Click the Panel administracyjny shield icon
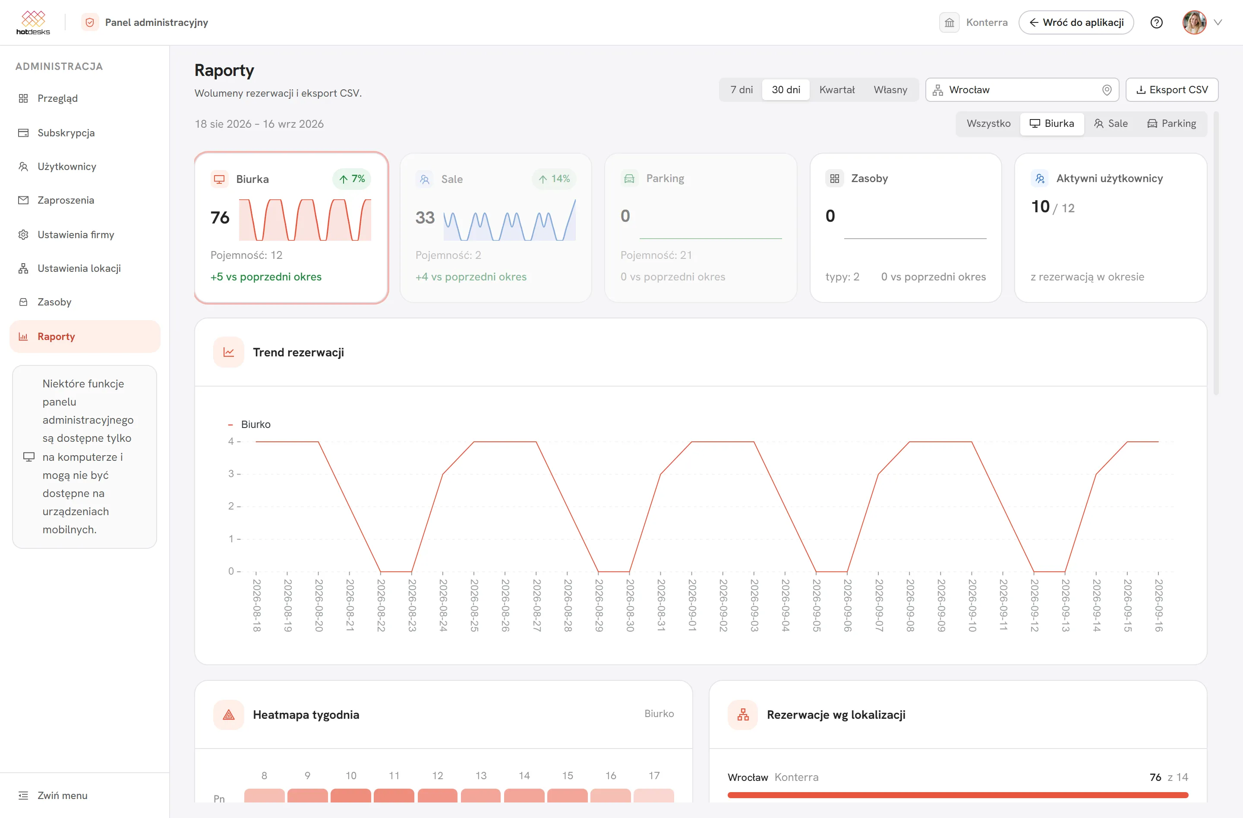Viewport: 1243px width, 818px height. [x=90, y=22]
